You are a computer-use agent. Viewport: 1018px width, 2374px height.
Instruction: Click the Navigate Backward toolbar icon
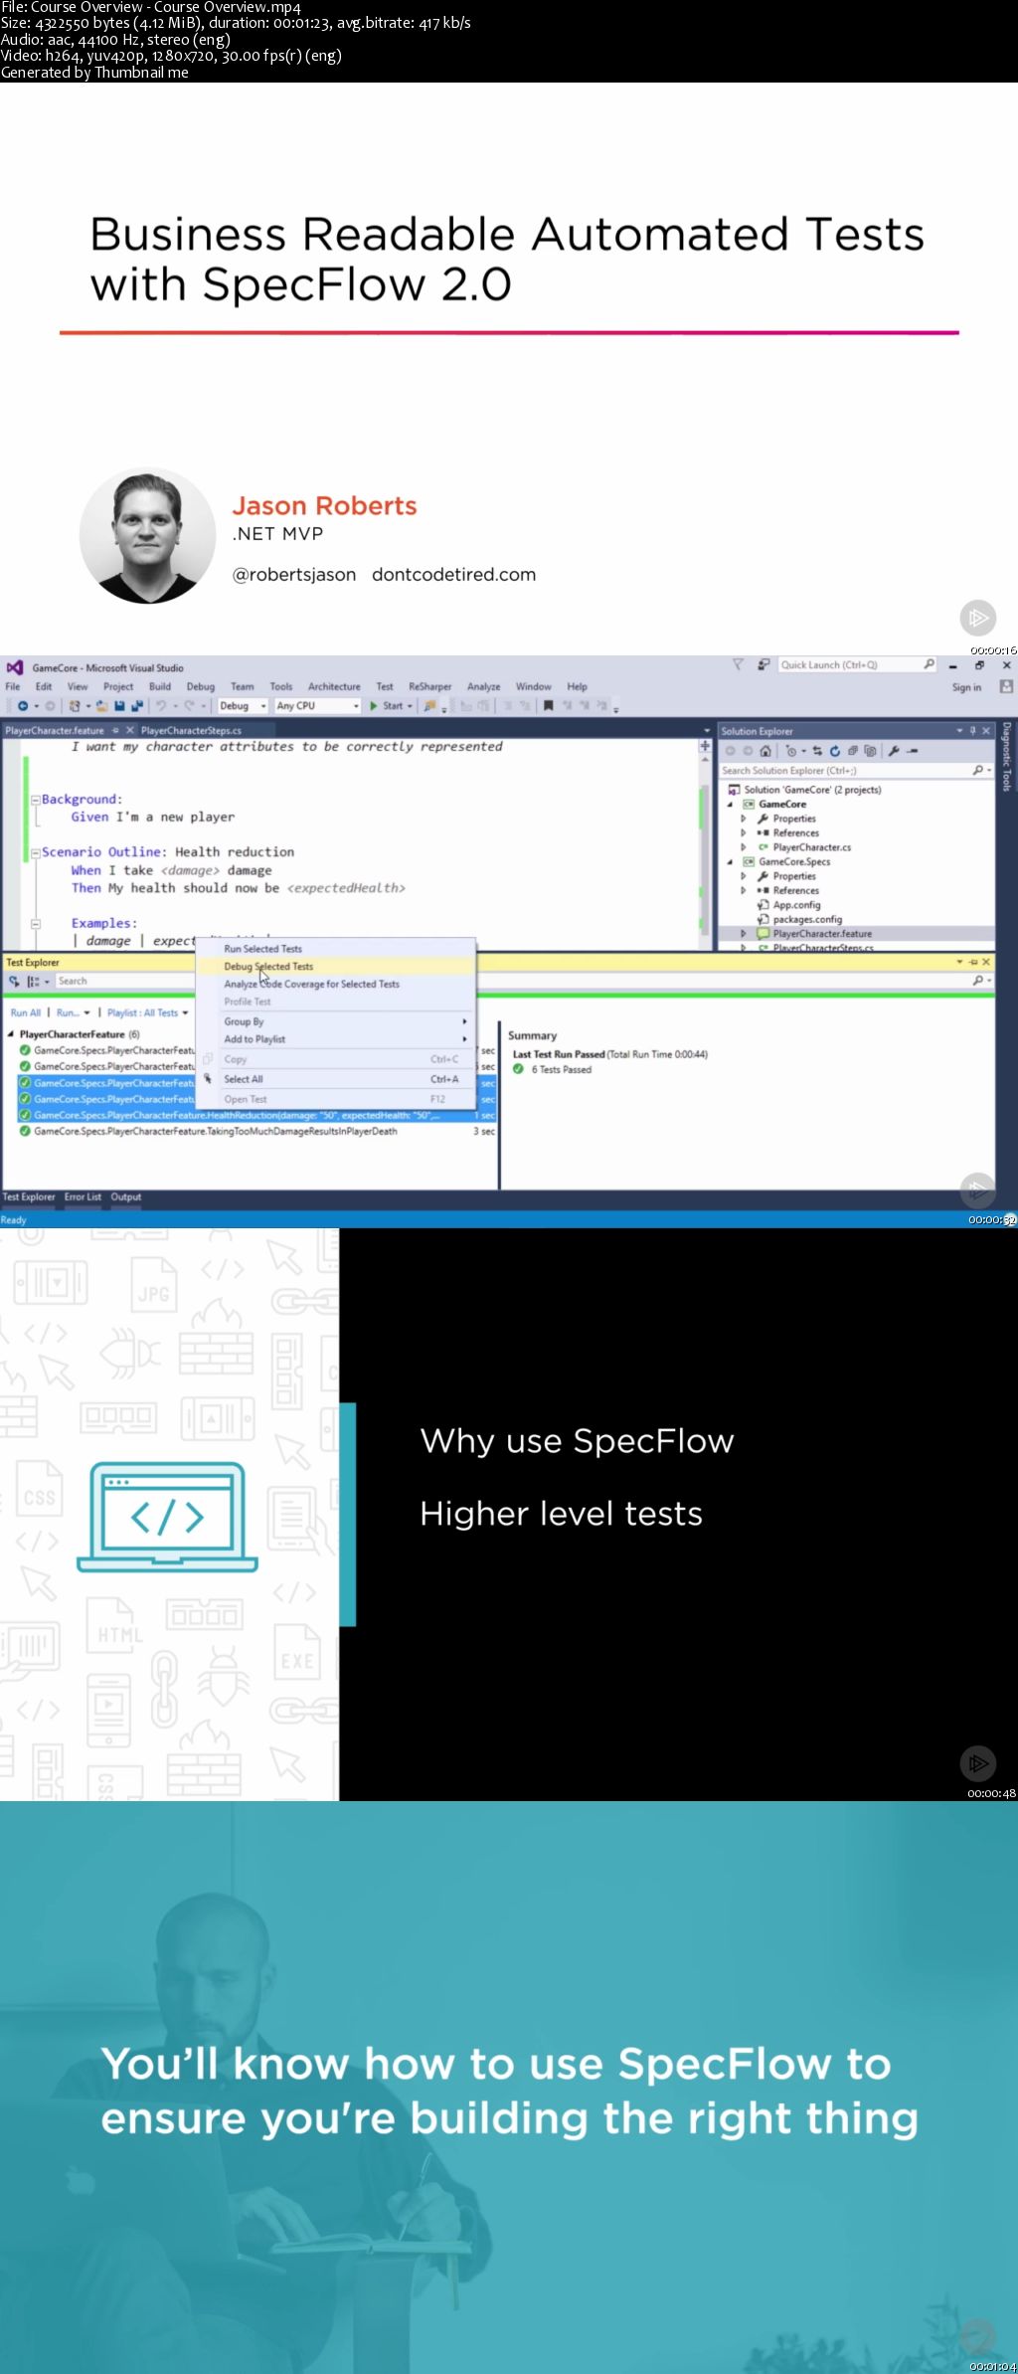coord(21,706)
